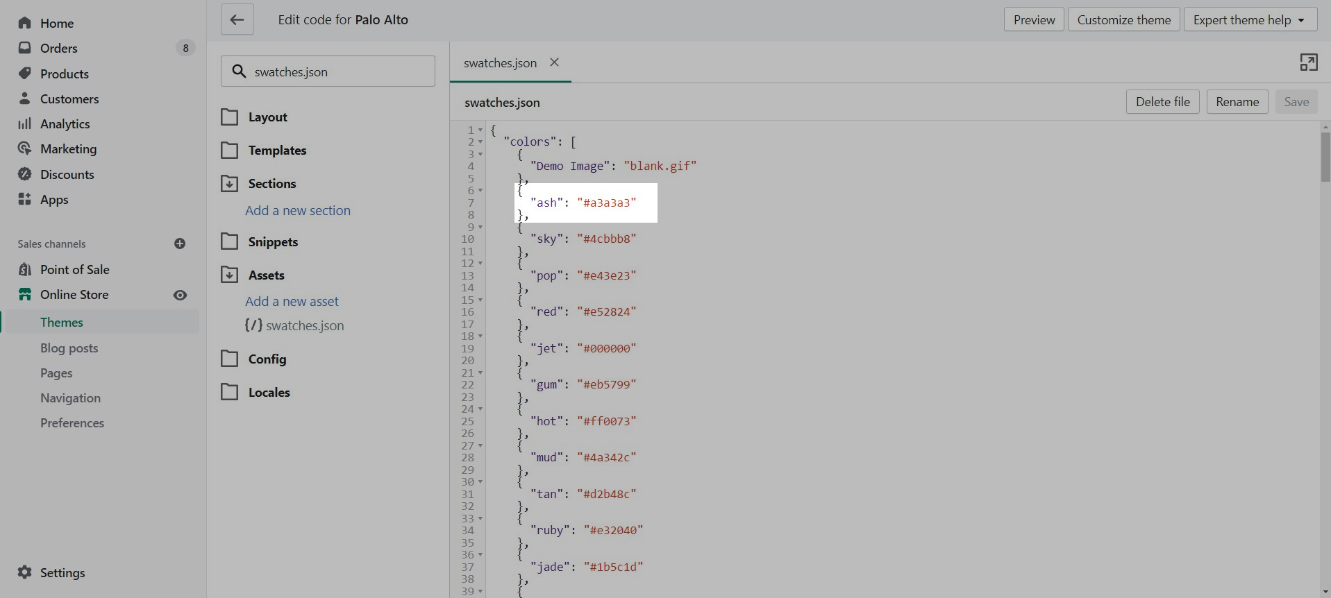This screenshot has height=598, width=1331.
Task: Click the code editor vertical scrollbar
Action: [1325, 157]
